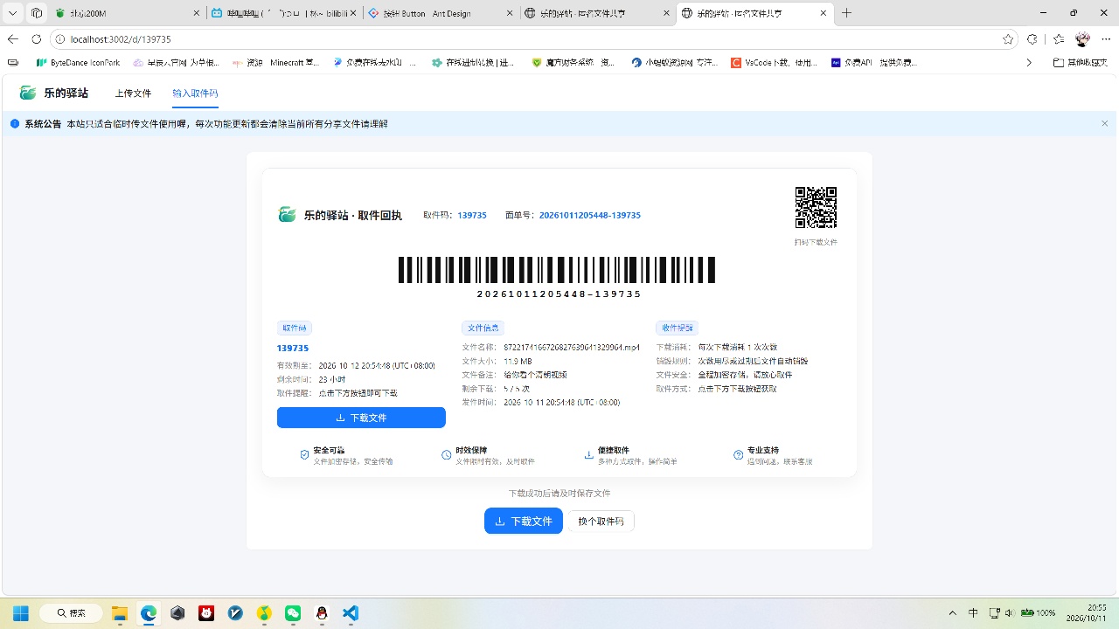The image size is (1119, 629).
Task: Click the taskbar search box
Action: (71, 613)
